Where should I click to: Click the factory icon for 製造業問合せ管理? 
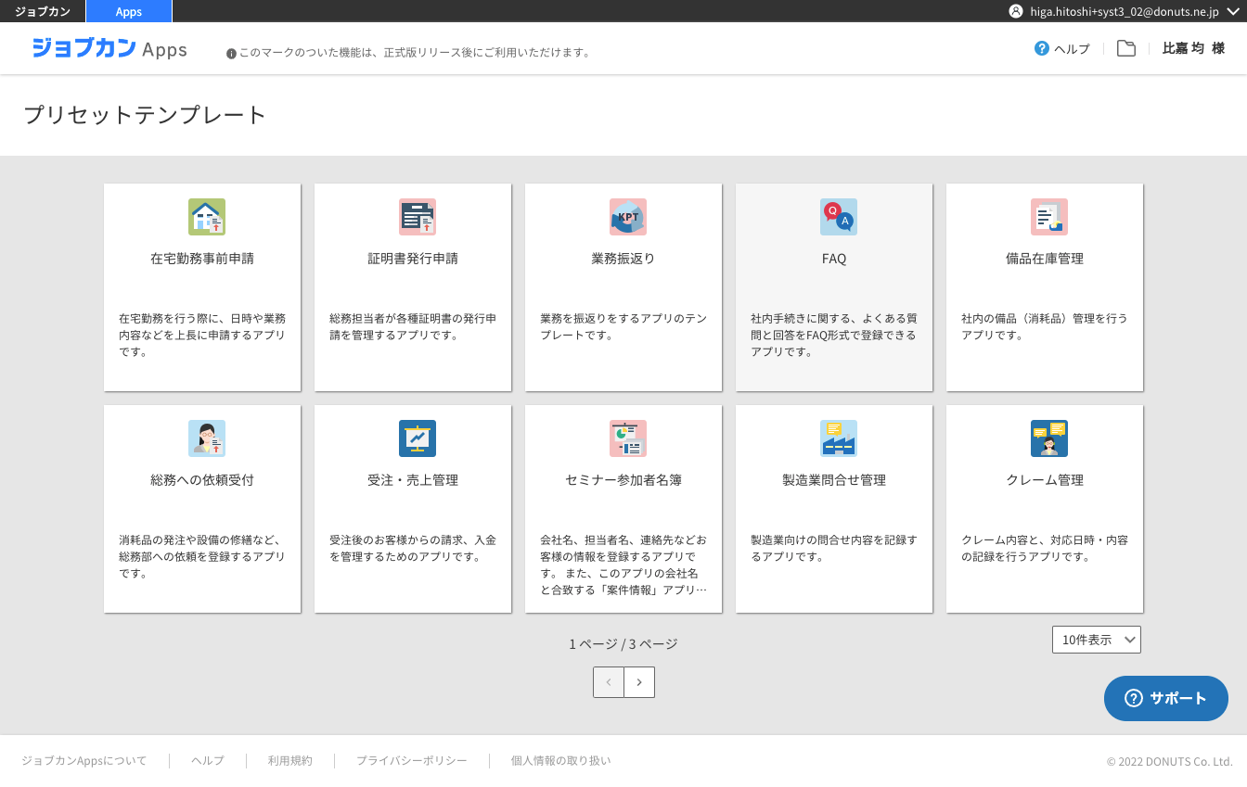pos(838,438)
